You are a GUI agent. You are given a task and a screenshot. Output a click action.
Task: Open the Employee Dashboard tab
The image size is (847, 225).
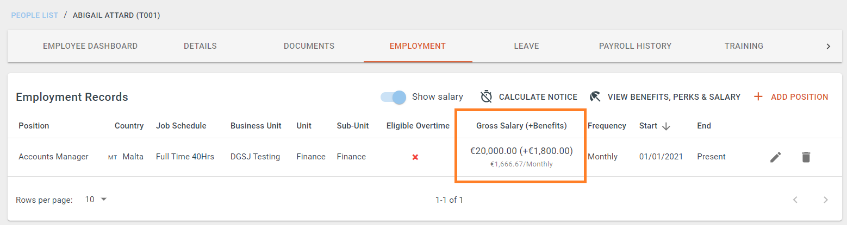coord(90,46)
